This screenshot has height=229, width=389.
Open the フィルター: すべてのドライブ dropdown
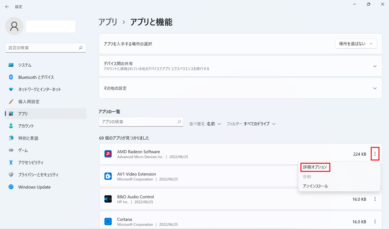pyautogui.click(x=251, y=124)
